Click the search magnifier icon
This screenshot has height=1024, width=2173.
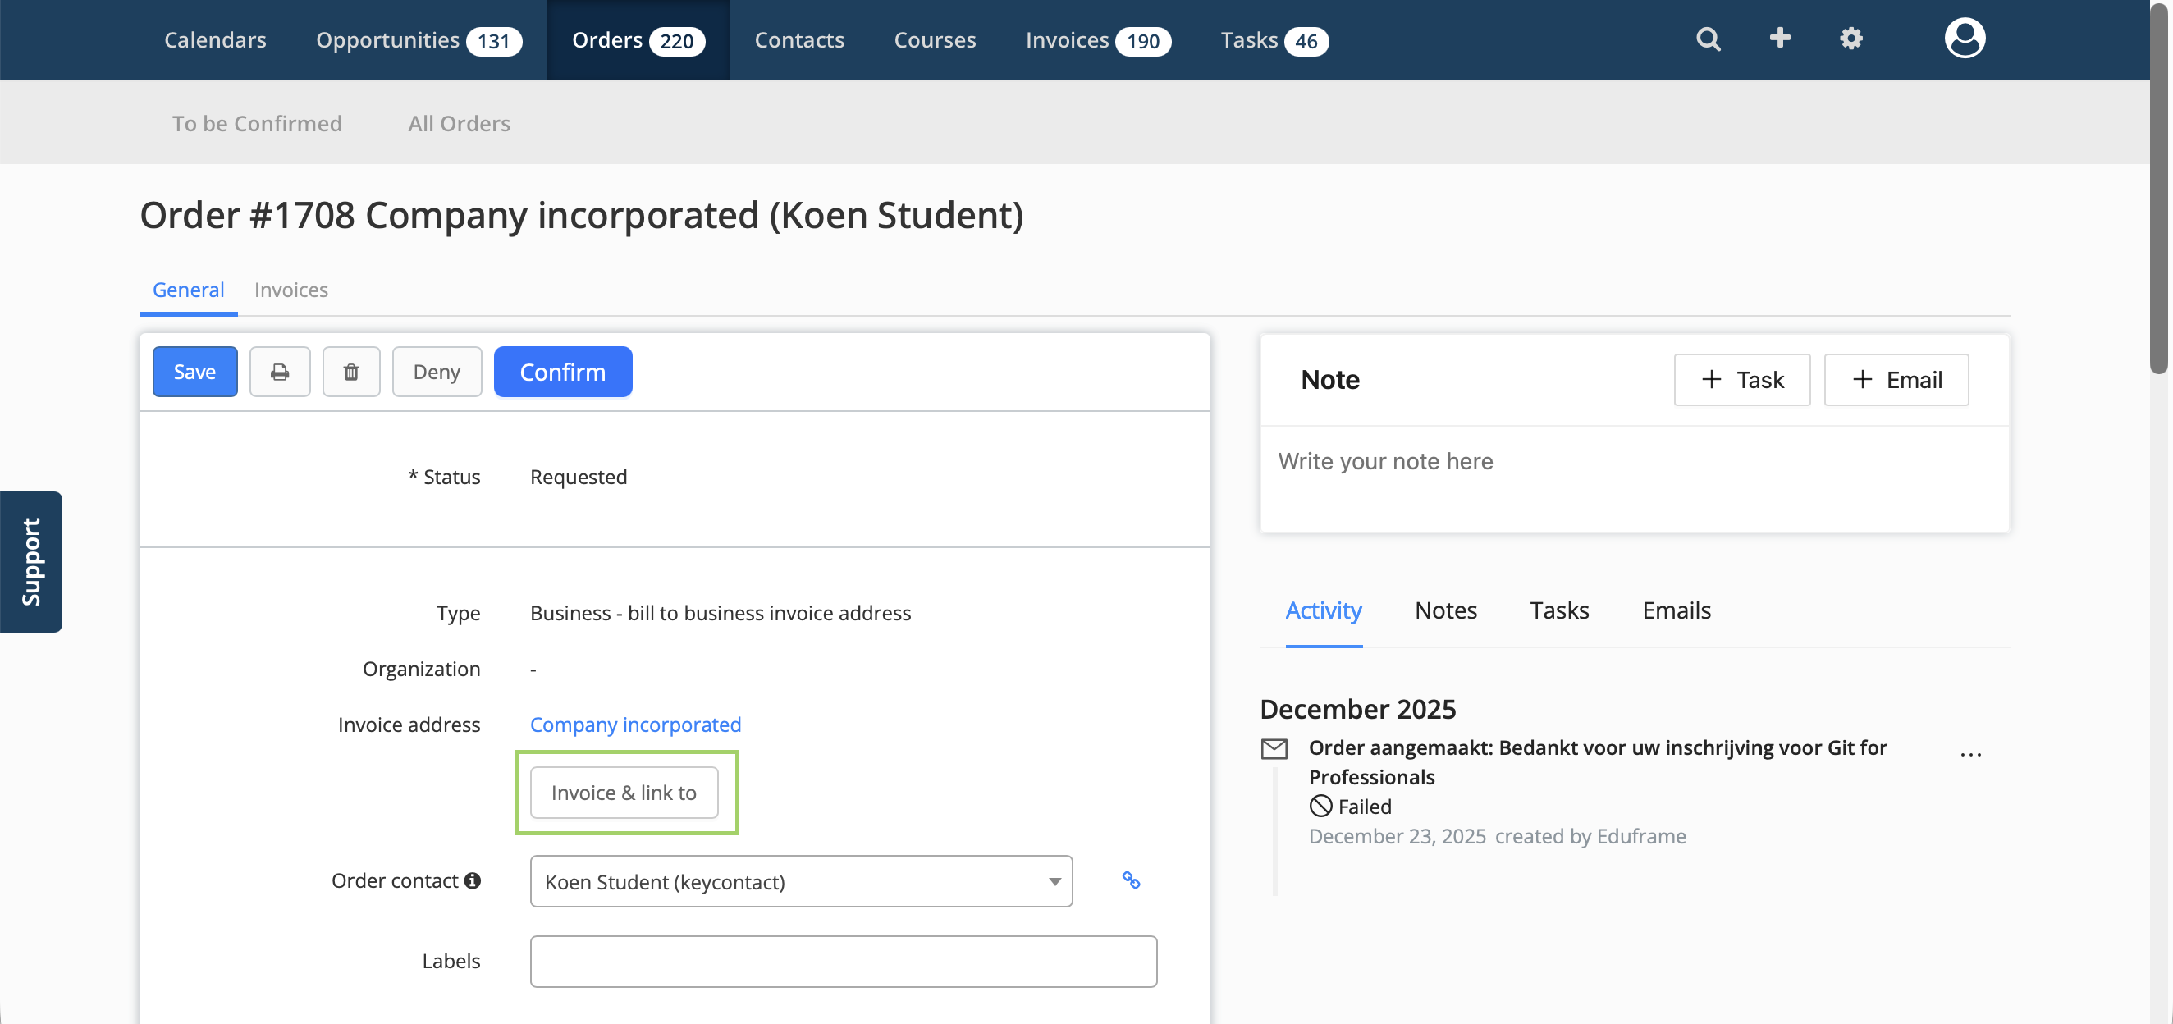[1708, 39]
